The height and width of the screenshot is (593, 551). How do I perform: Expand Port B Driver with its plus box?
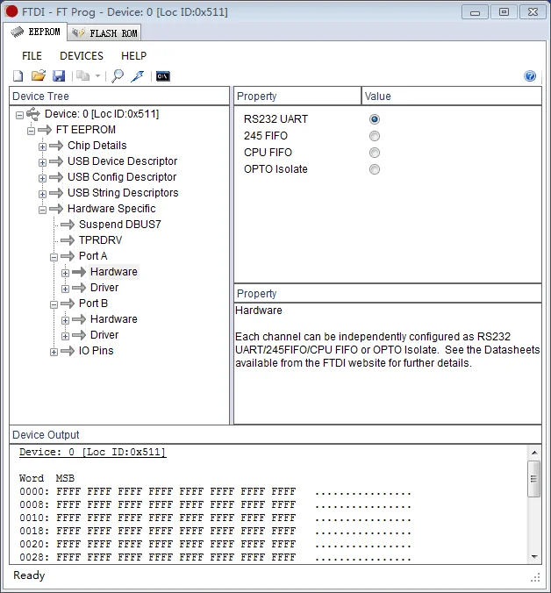[65, 336]
